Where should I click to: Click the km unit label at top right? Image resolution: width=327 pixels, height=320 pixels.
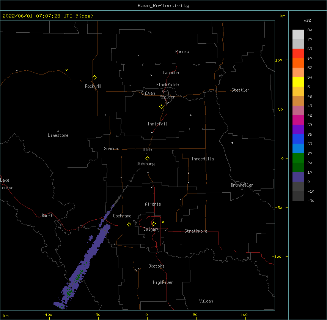point(282,16)
